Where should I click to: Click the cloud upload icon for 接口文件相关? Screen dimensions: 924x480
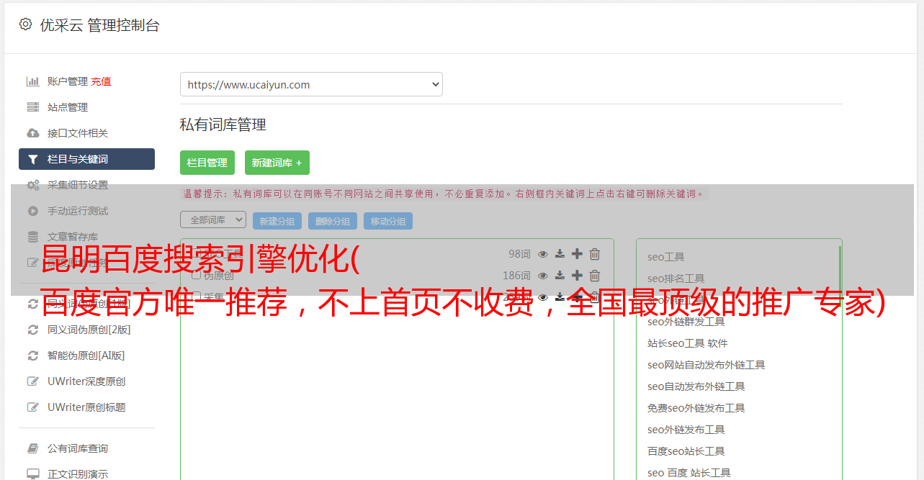(32, 133)
